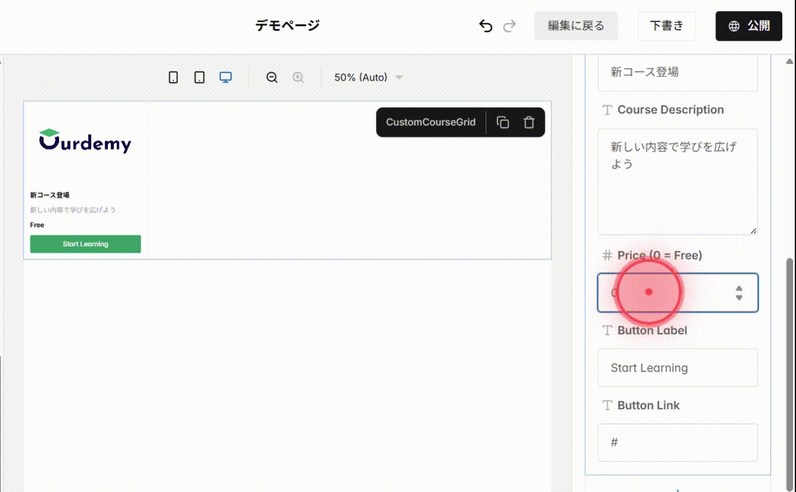Viewport: 796px width, 492px height.
Task: Zoom in the page canvas
Action: [298, 77]
